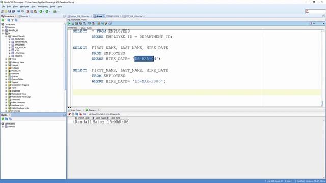
Task: Open the View menu
Action: 15,7
